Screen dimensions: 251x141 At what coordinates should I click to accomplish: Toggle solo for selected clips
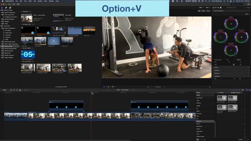236,90
